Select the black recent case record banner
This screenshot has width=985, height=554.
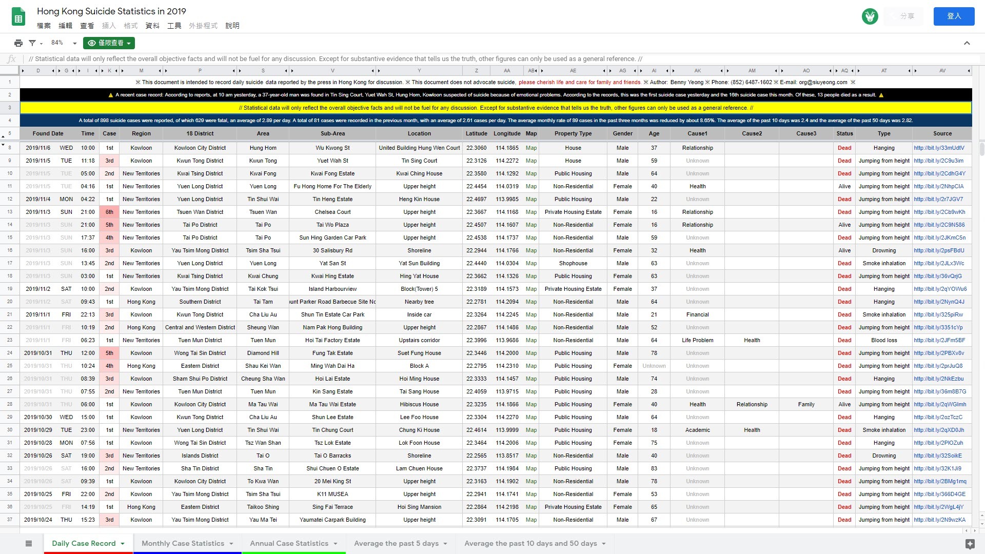pos(496,95)
